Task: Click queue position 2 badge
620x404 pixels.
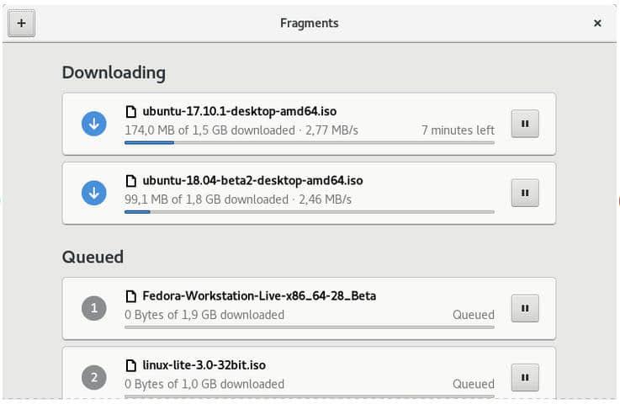Action: [x=94, y=378]
